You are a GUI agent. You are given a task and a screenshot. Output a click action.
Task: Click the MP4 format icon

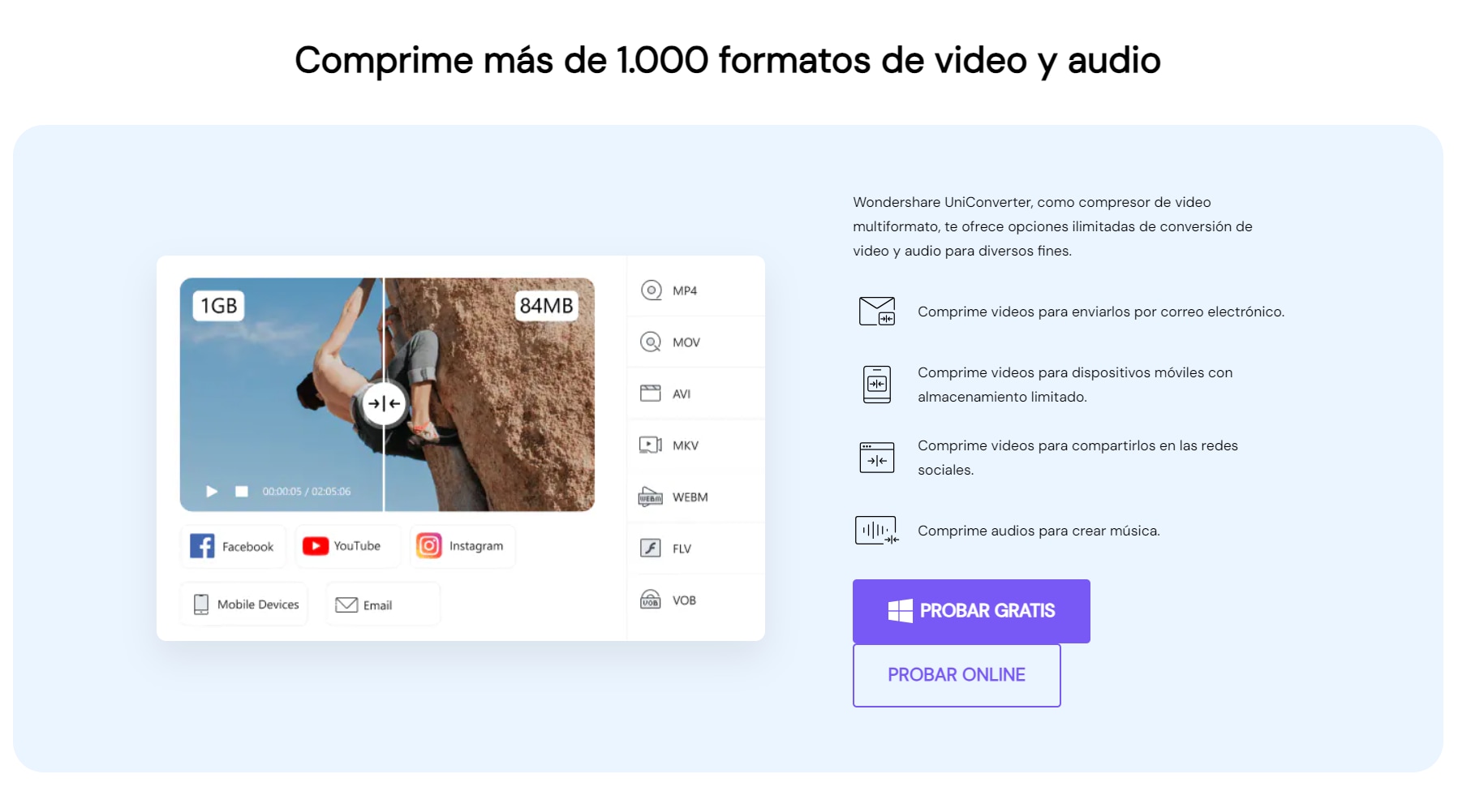[x=651, y=290]
